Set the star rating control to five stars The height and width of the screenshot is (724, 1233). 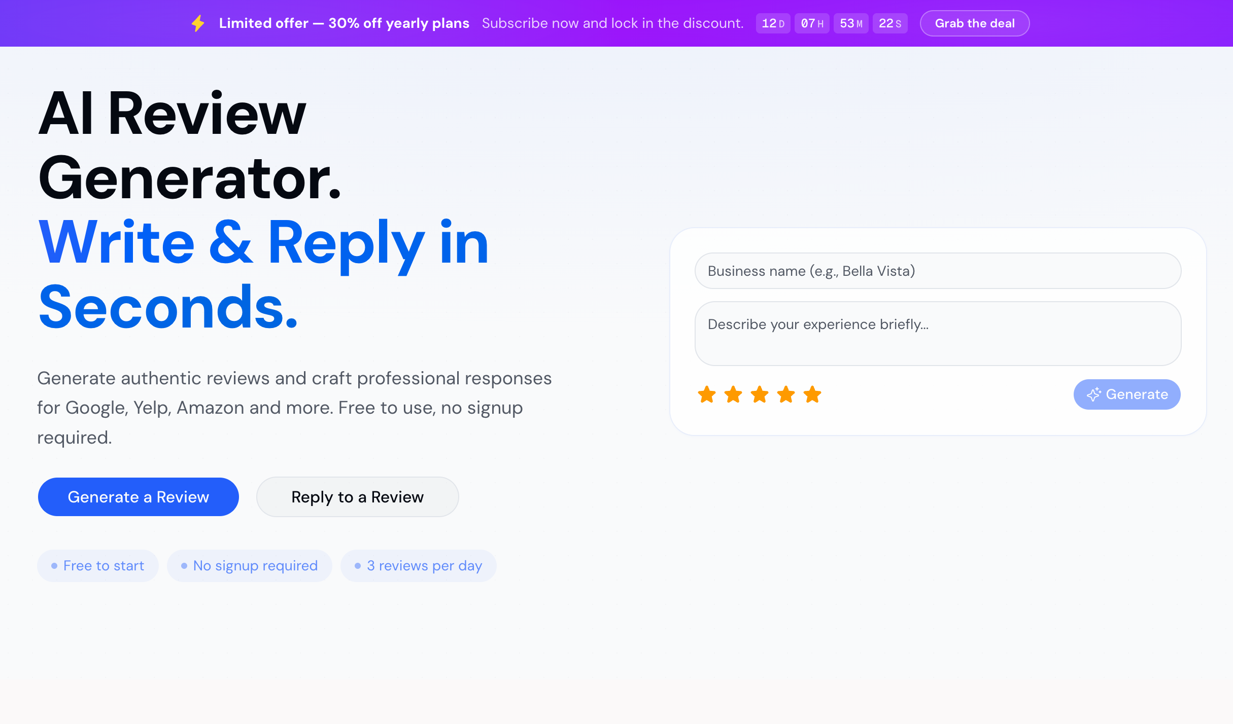tap(813, 394)
